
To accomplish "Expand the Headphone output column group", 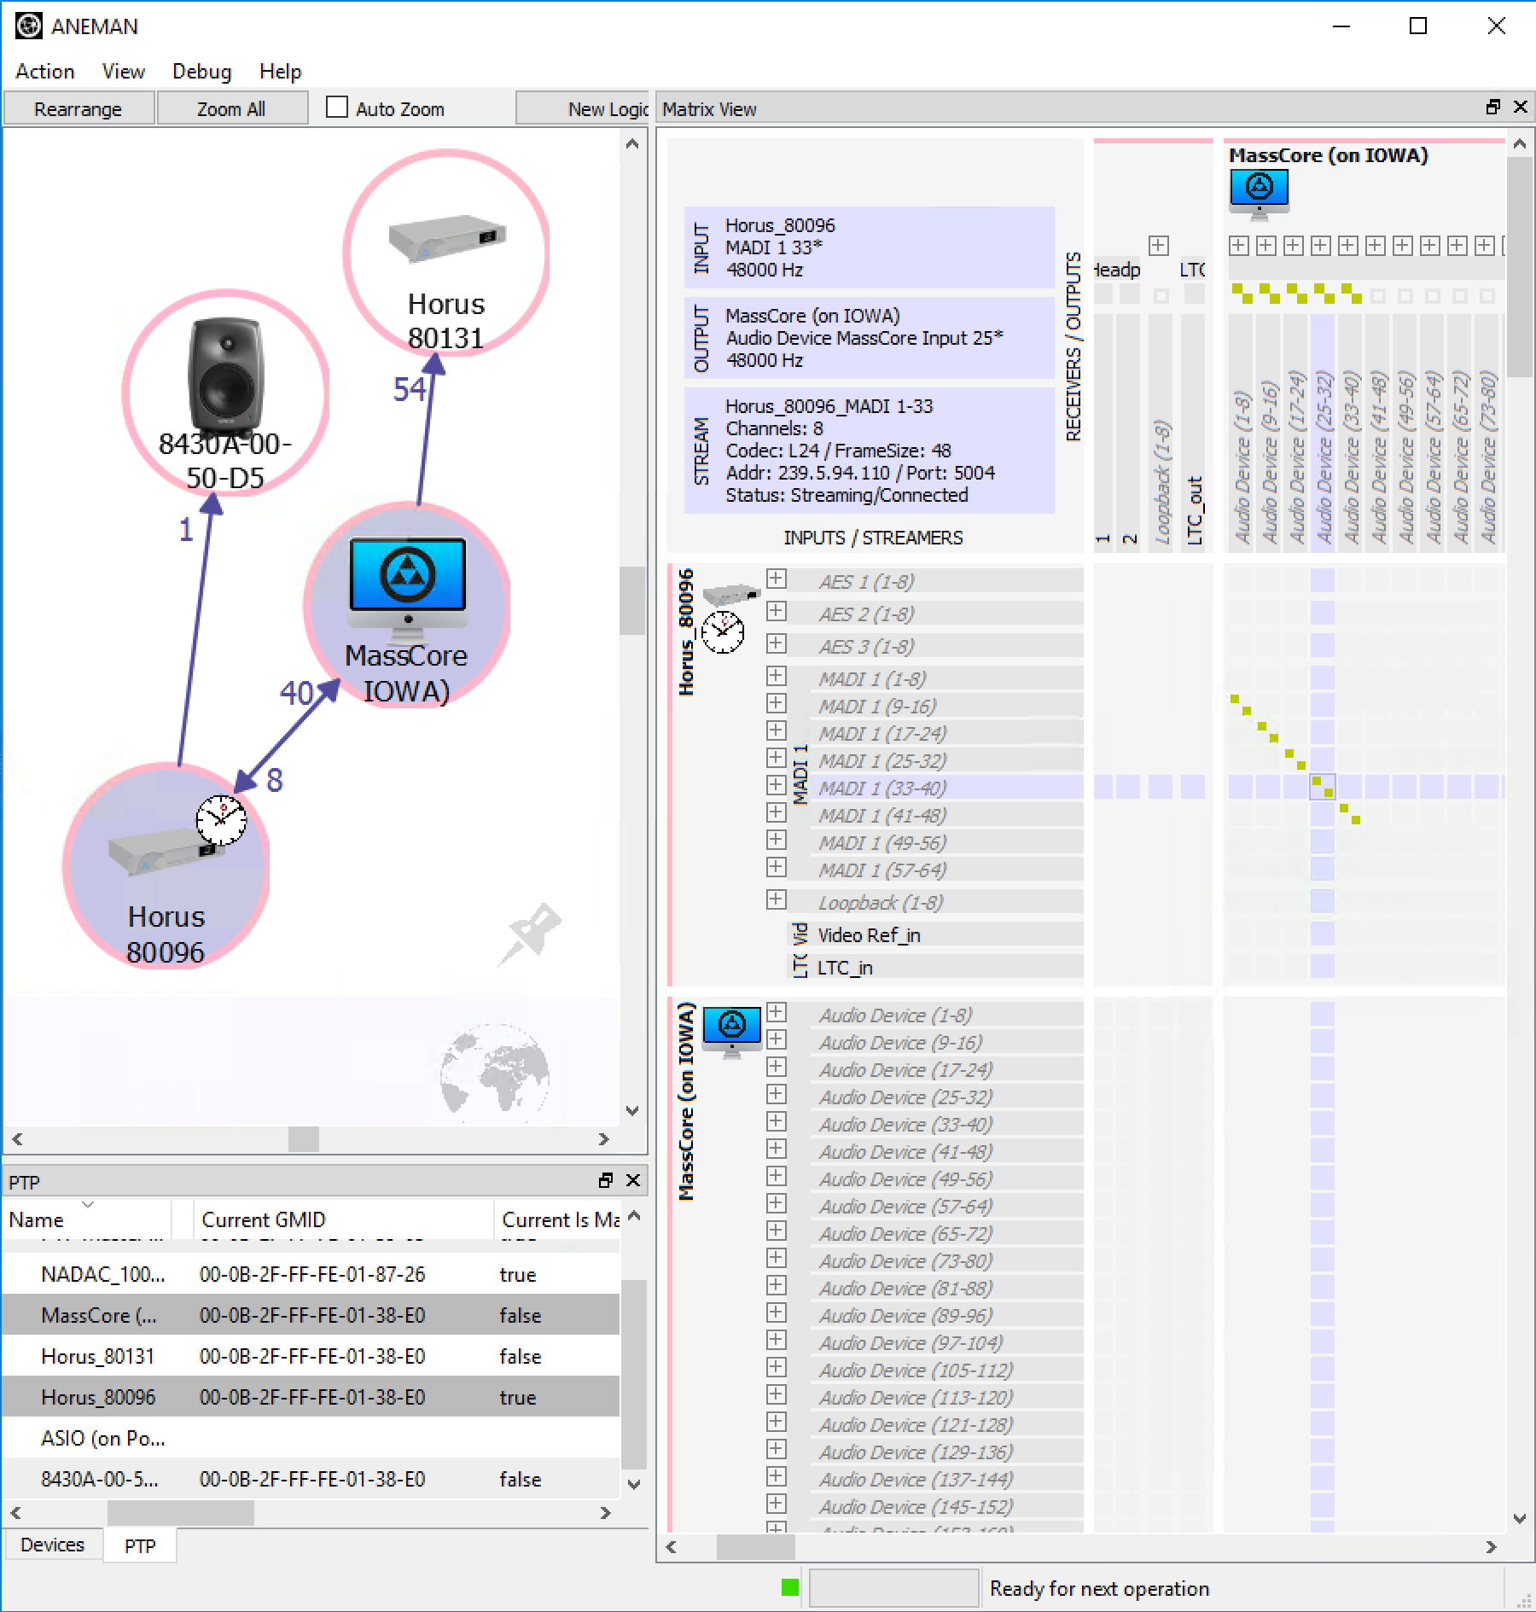I will click(1158, 246).
